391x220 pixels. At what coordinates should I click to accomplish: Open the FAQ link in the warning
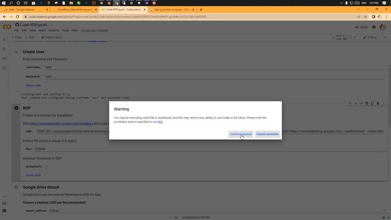tap(160, 122)
